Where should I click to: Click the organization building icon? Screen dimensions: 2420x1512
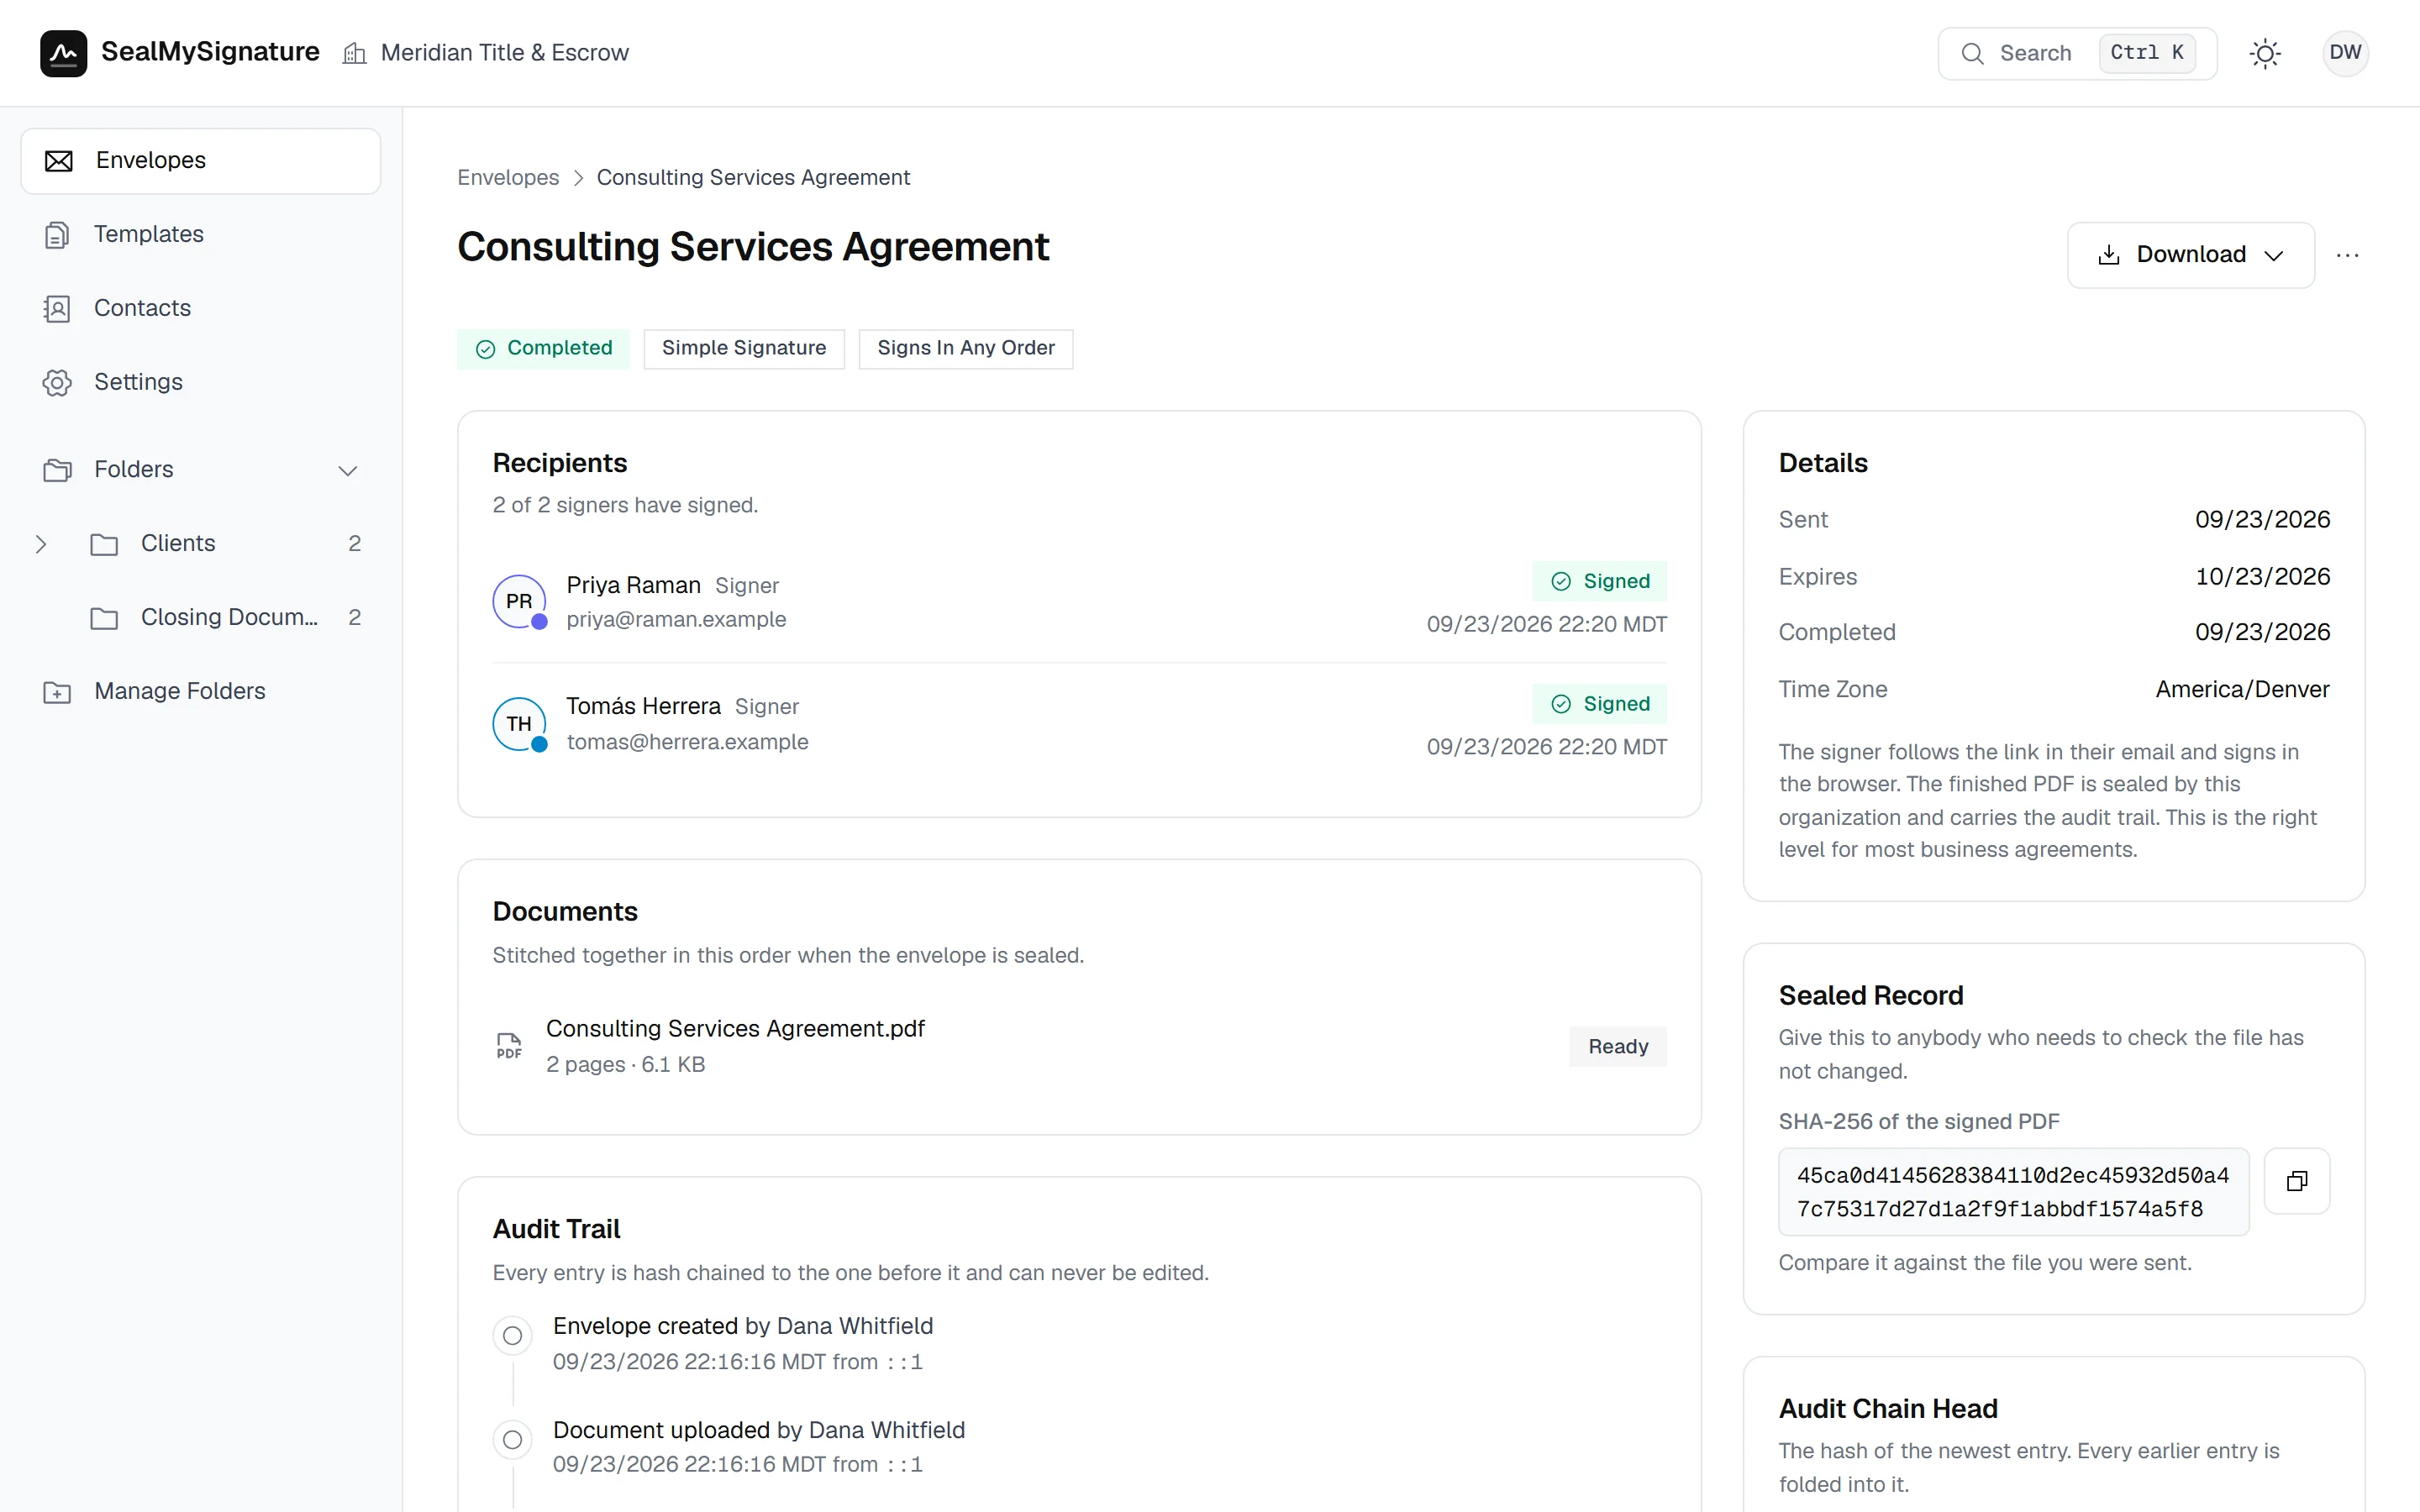pos(354,53)
